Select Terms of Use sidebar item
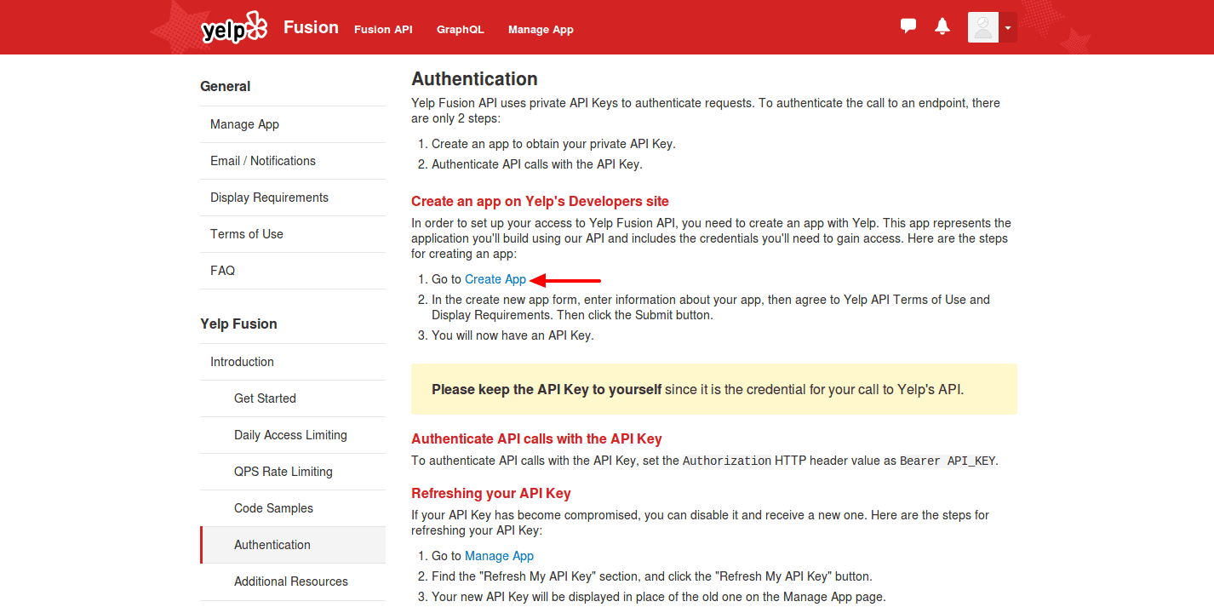Image resolution: width=1214 pixels, height=613 pixels. (x=247, y=234)
